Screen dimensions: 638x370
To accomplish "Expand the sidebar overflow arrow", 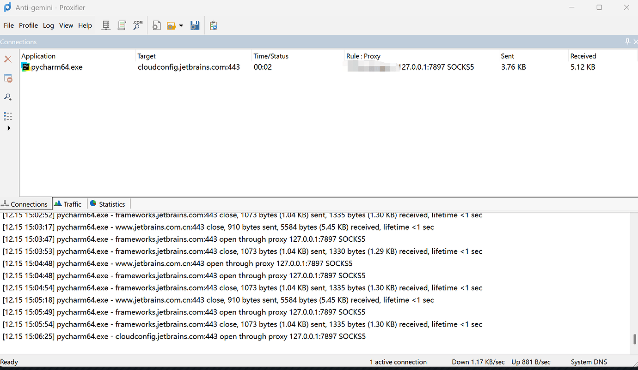I will 8,128.
